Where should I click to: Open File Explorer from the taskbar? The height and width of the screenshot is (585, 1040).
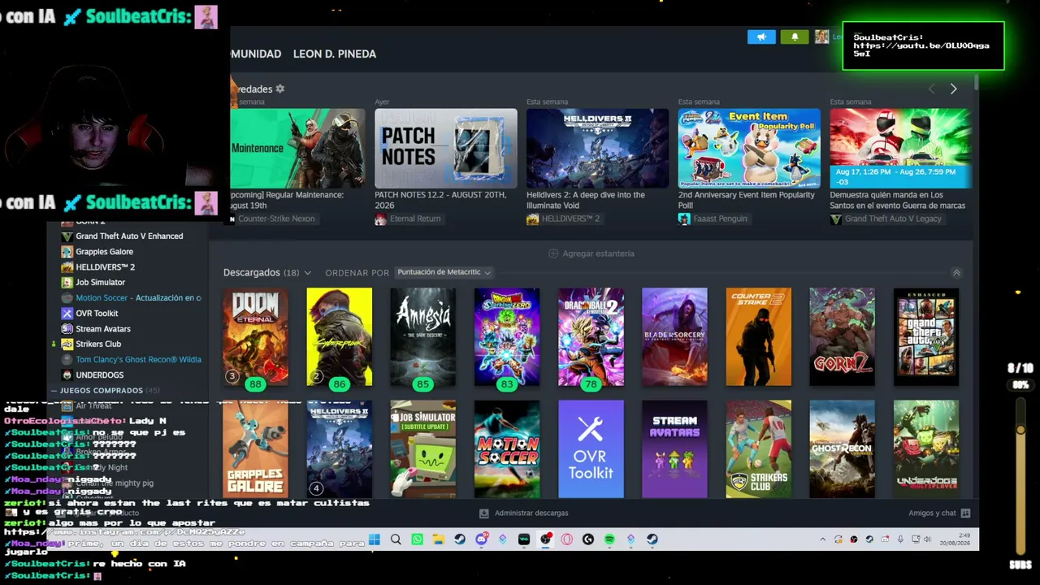(x=439, y=539)
